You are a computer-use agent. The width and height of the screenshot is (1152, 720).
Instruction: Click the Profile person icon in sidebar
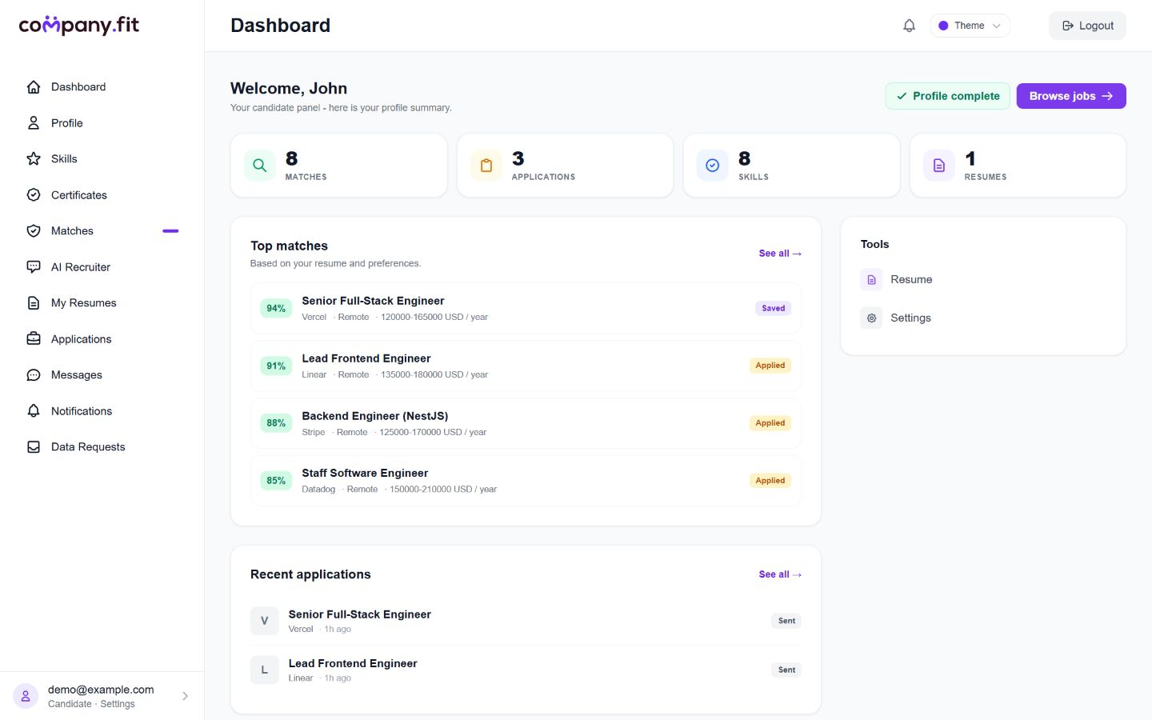tap(34, 123)
